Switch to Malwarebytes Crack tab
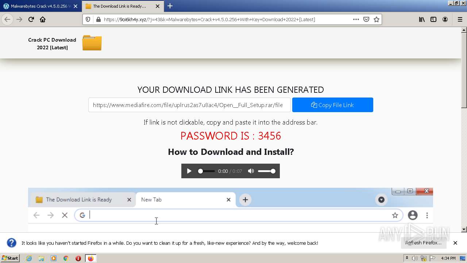The image size is (467, 263). point(37,6)
